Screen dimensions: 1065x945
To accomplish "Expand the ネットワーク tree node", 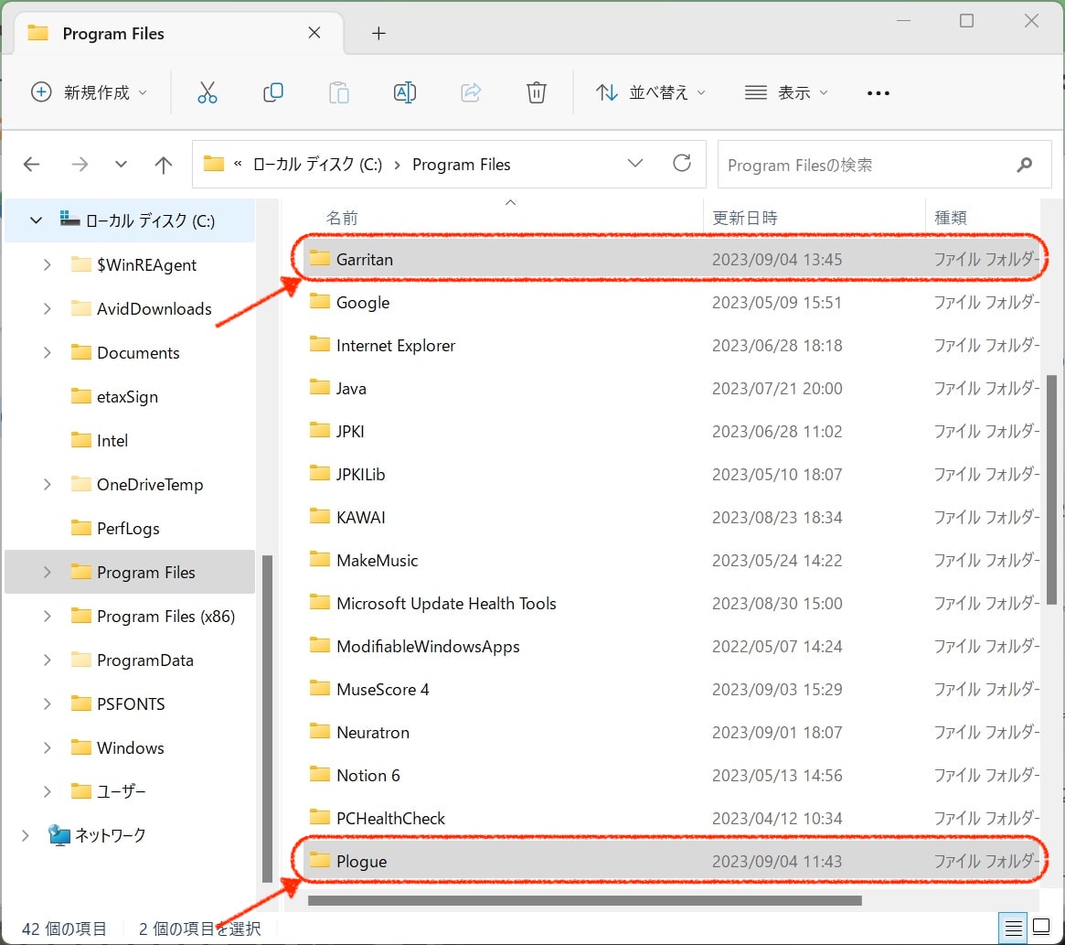I will 25,835.
